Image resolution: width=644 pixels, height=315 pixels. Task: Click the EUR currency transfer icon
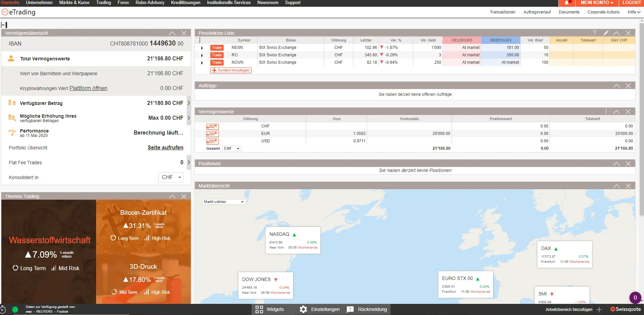212,134
